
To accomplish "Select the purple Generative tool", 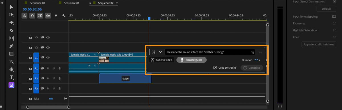I will coord(11,85).
